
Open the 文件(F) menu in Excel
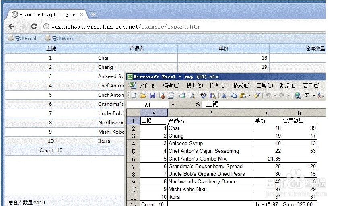148,85
